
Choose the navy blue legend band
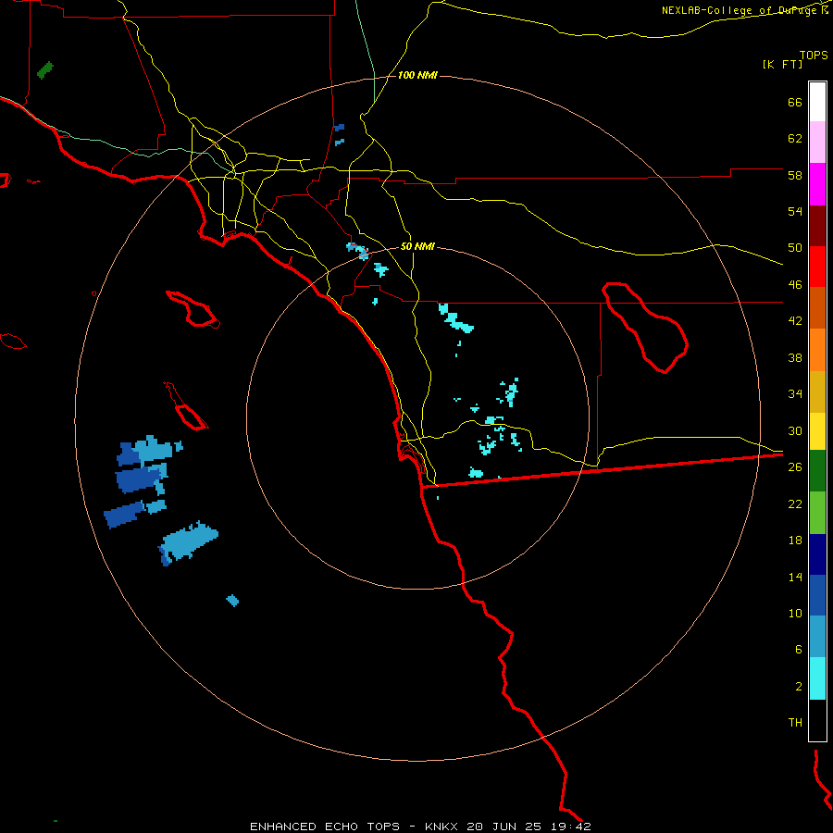[817, 554]
